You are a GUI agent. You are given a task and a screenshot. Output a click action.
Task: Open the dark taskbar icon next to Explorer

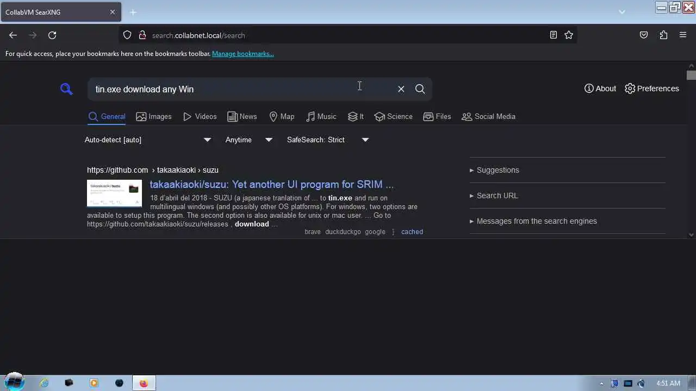(x=69, y=383)
